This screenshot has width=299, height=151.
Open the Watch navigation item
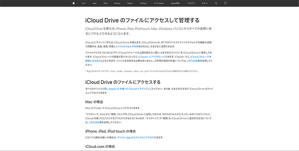point(130,3)
